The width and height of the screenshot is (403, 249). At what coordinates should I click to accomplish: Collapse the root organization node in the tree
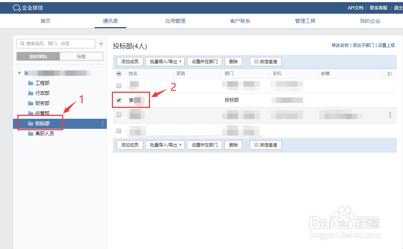click(19, 73)
